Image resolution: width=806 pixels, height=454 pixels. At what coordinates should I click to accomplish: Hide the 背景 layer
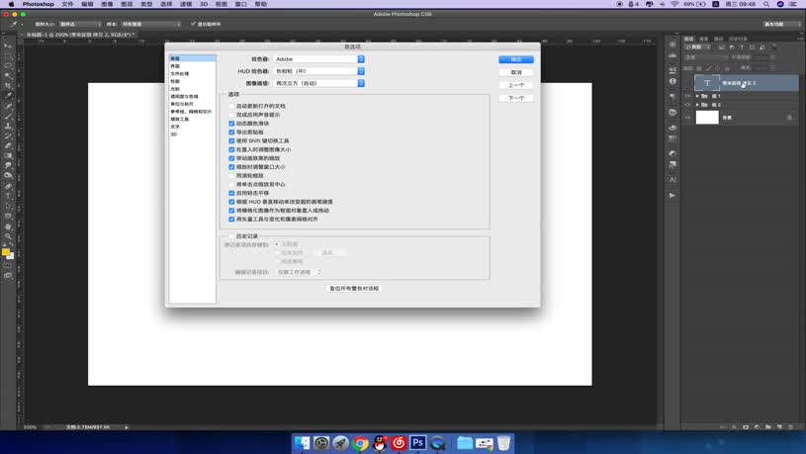tap(687, 118)
